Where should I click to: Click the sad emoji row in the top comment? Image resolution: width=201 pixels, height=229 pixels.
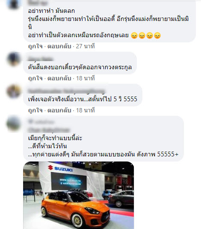click(x=146, y=35)
